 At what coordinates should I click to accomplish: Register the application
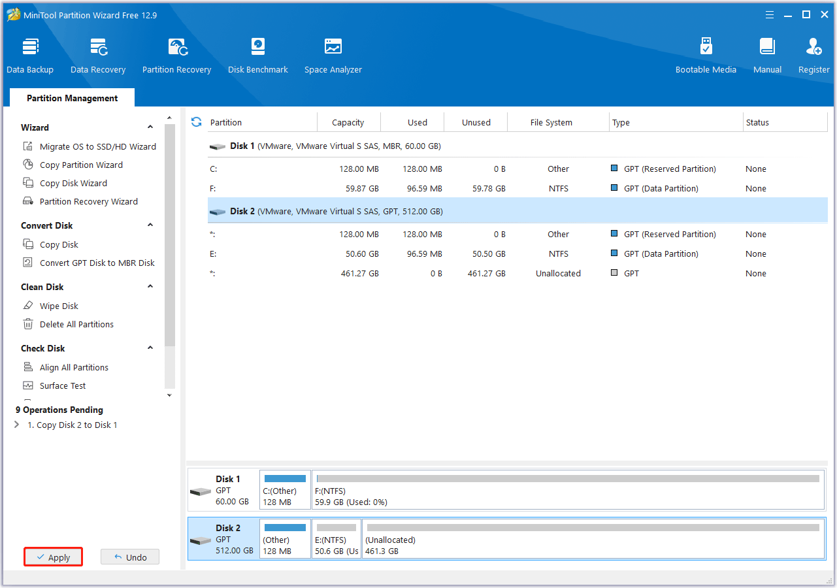click(813, 54)
